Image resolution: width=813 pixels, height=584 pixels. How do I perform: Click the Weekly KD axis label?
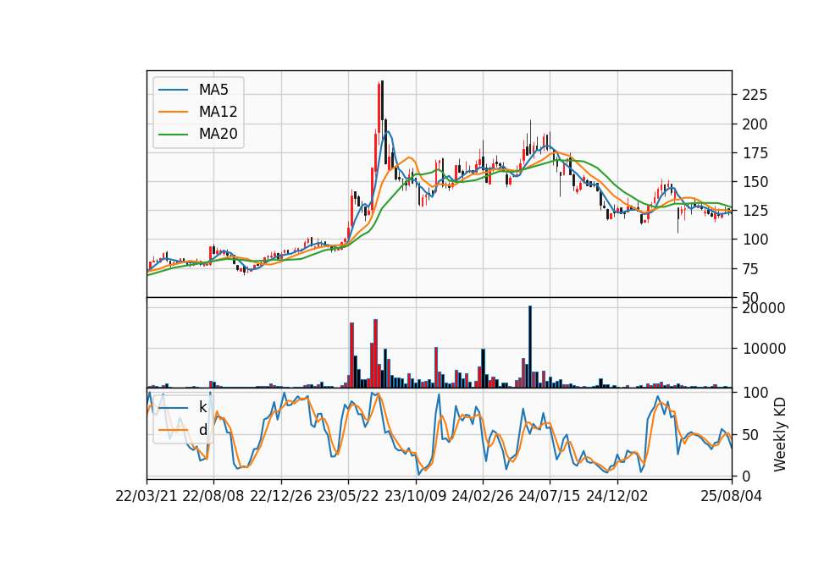tap(779, 435)
